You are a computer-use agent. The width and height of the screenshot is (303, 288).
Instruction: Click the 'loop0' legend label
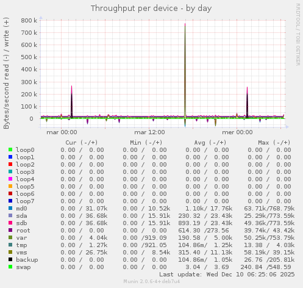pyautogui.click(x=25, y=150)
